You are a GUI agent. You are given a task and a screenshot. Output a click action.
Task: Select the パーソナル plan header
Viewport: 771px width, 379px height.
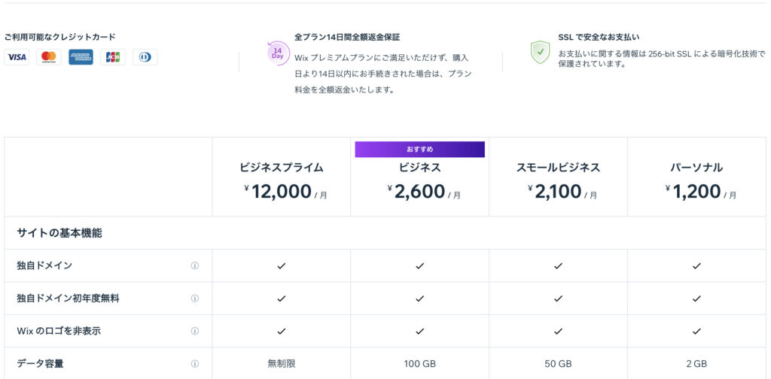pyautogui.click(x=696, y=177)
